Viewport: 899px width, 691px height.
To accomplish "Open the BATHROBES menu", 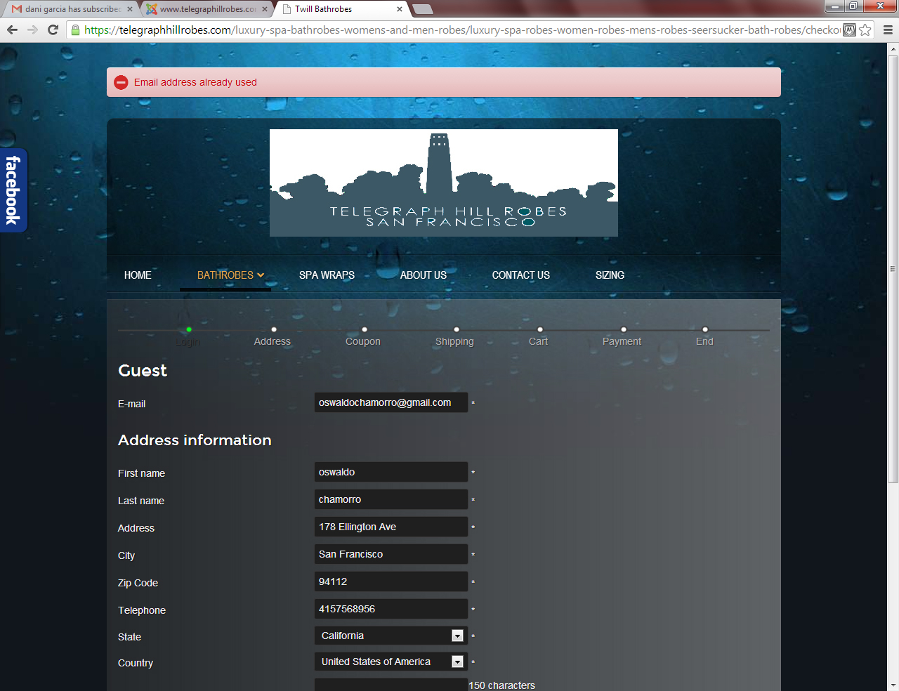I will click(x=225, y=275).
